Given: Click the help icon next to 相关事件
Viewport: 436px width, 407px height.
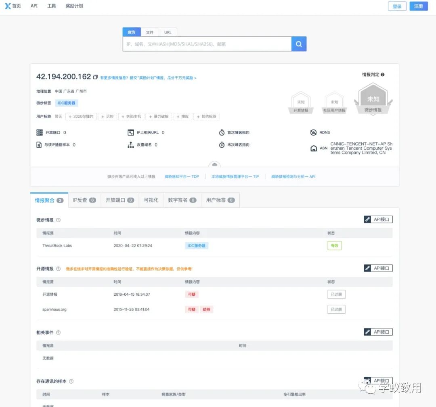Looking at the screenshot, I should click(59, 332).
